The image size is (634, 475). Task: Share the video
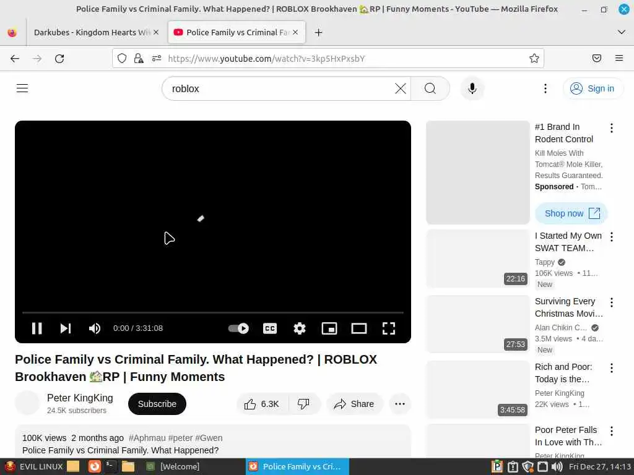pyautogui.click(x=354, y=404)
